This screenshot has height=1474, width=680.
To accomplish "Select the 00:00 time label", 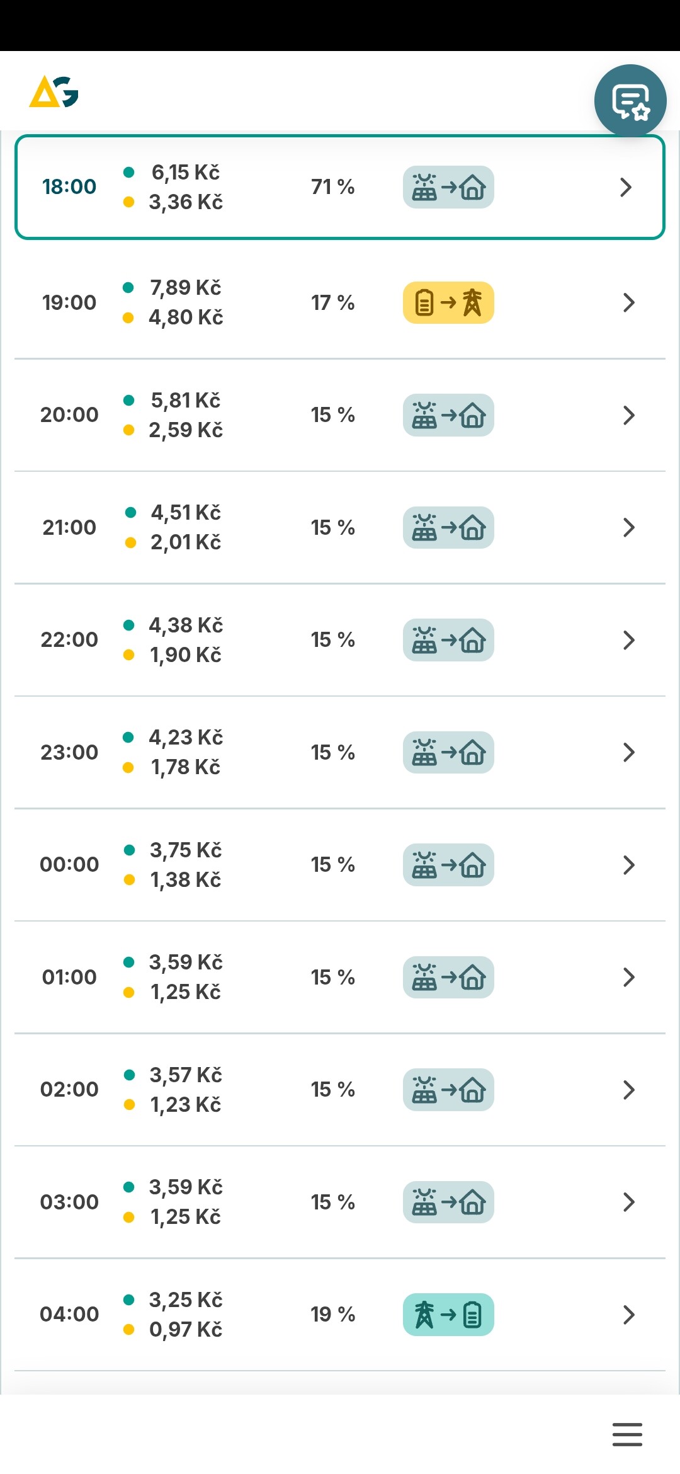I will click(x=69, y=865).
